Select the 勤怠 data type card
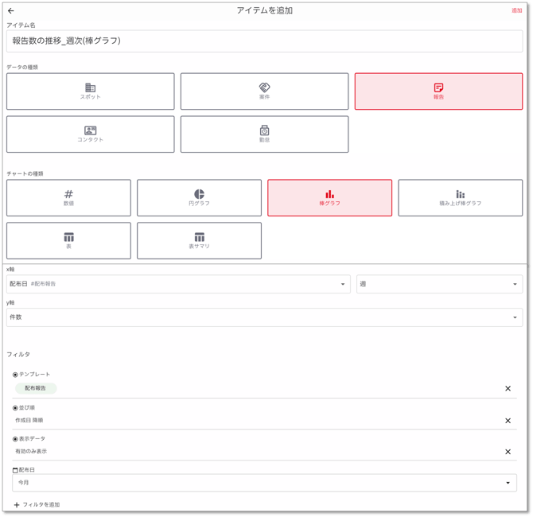Screen dimensions: 533x517 click(264, 134)
